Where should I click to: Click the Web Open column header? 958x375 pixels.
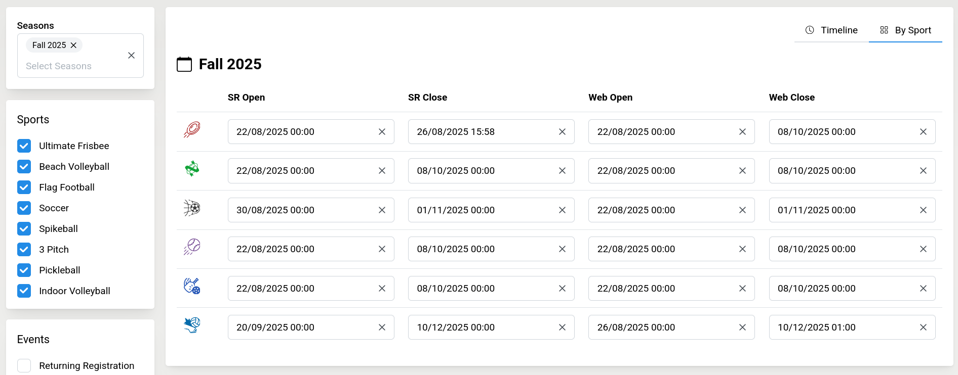click(x=610, y=98)
